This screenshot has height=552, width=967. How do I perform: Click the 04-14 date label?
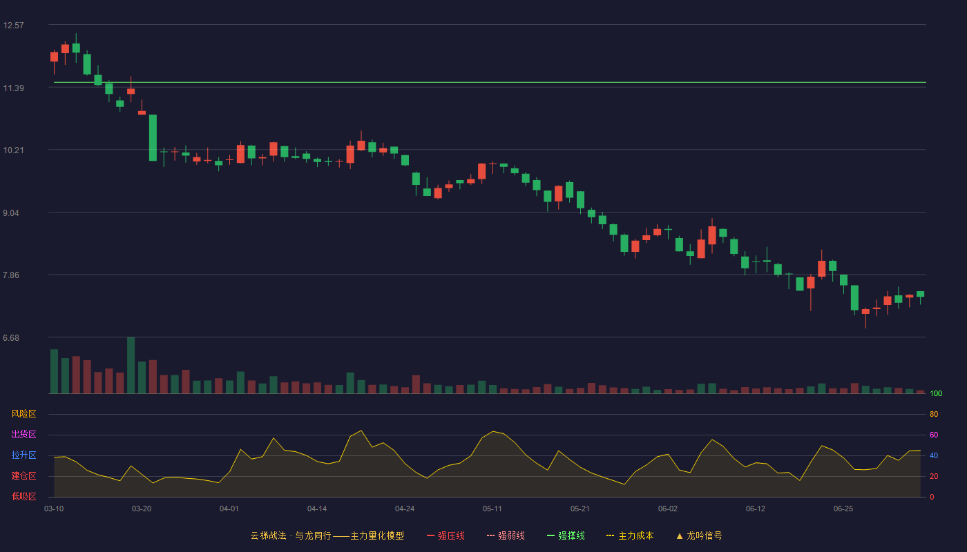(317, 509)
